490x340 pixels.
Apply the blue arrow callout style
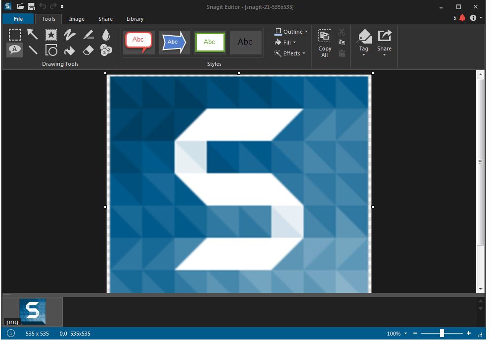pyautogui.click(x=174, y=42)
